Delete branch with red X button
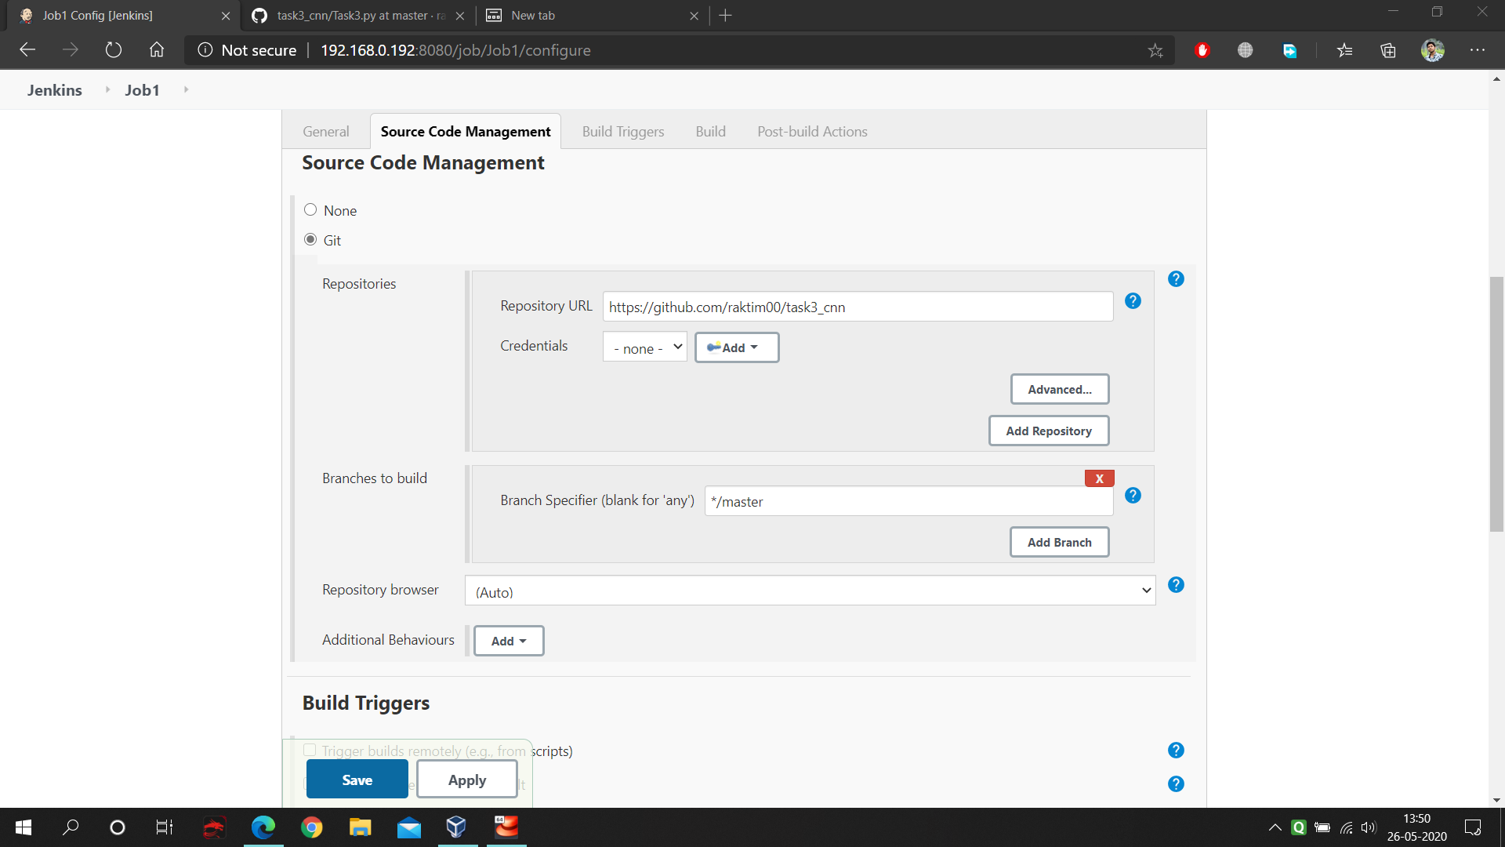Viewport: 1505px width, 847px height. (1099, 478)
